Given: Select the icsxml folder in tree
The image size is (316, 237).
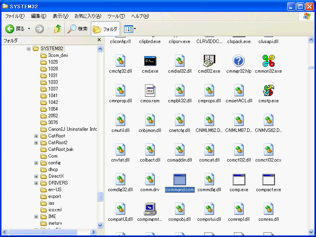Looking at the screenshot, I should (x=51, y=210).
